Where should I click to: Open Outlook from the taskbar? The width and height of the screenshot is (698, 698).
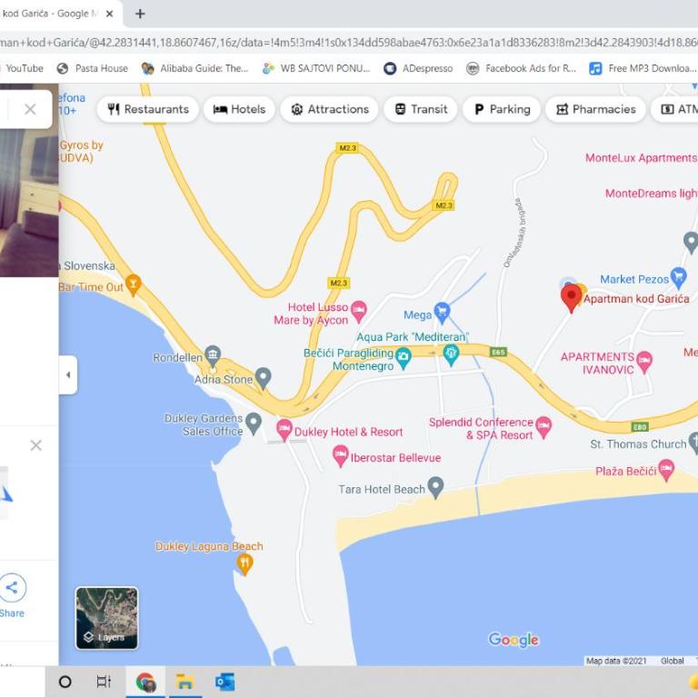tap(224, 682)
